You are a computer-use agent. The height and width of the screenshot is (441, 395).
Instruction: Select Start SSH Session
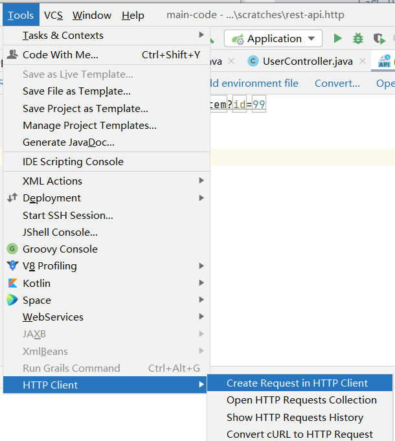pos(107,216)
